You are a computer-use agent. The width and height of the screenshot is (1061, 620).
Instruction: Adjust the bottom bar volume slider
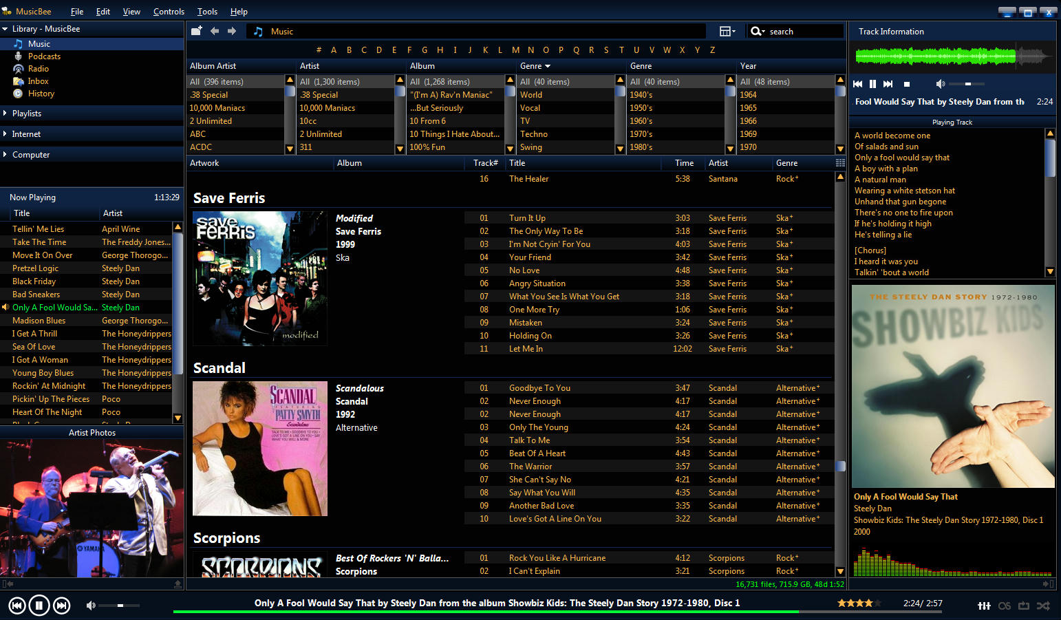(x=119, y=606)
